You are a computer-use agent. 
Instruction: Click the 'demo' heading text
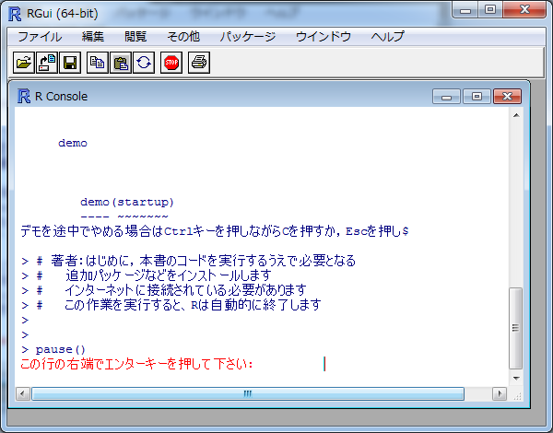pos(72,143)
